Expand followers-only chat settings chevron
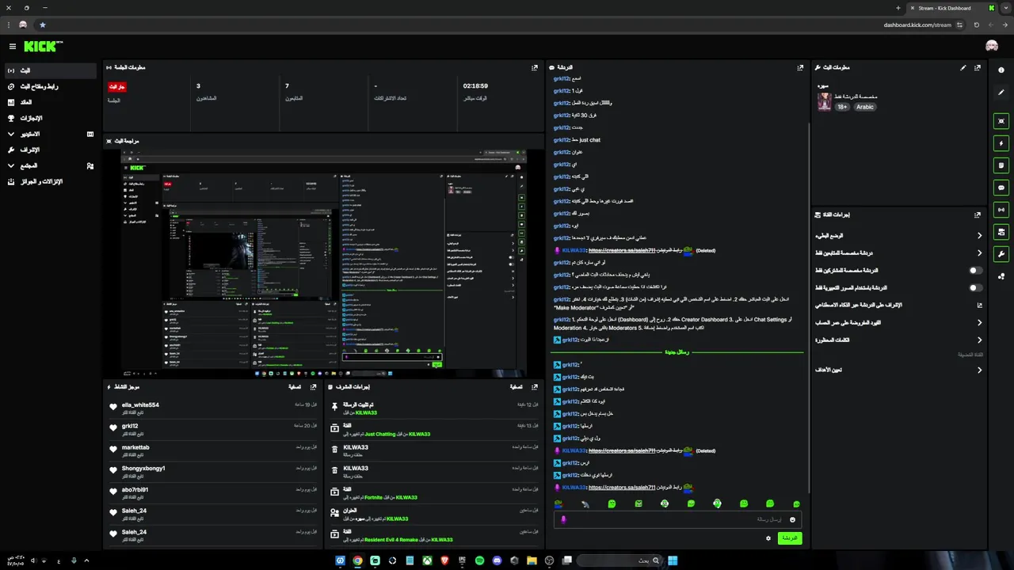 (x=979, y=253)
